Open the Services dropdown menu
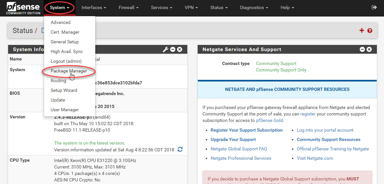Image resolution: width=384 pixels, height=184 pixels. 162,7
